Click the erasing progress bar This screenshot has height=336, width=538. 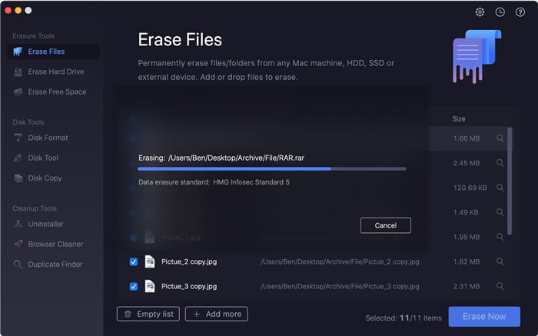point(272,169)
